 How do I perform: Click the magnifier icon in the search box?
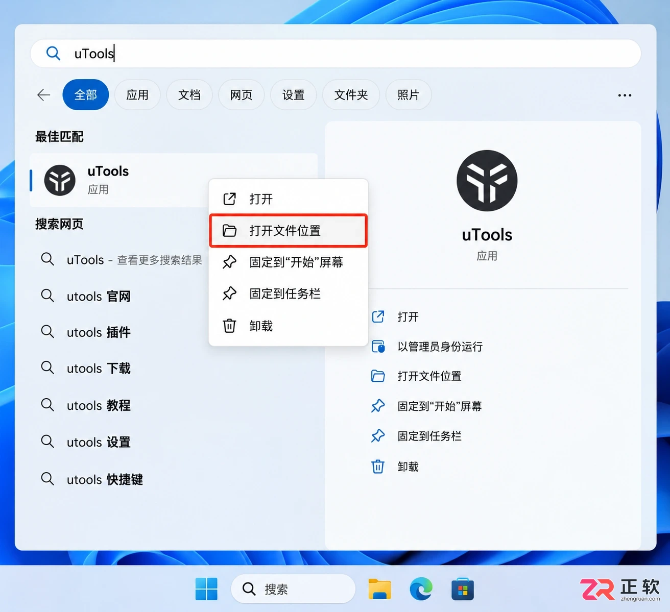(x=53, y=53)
